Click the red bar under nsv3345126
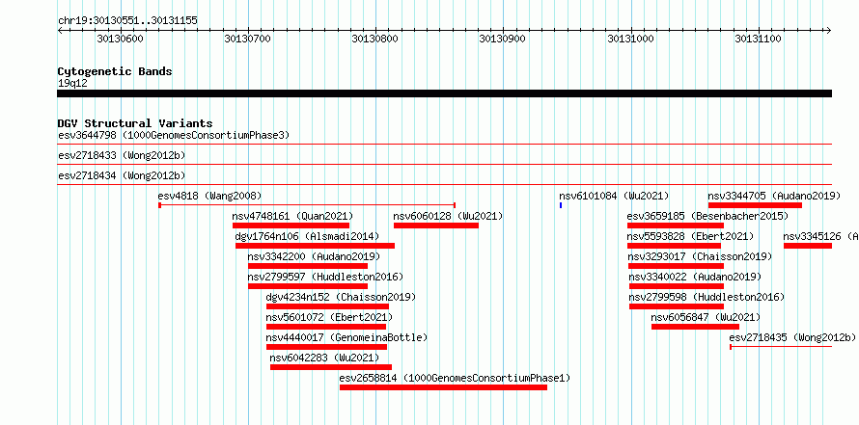 808,246
